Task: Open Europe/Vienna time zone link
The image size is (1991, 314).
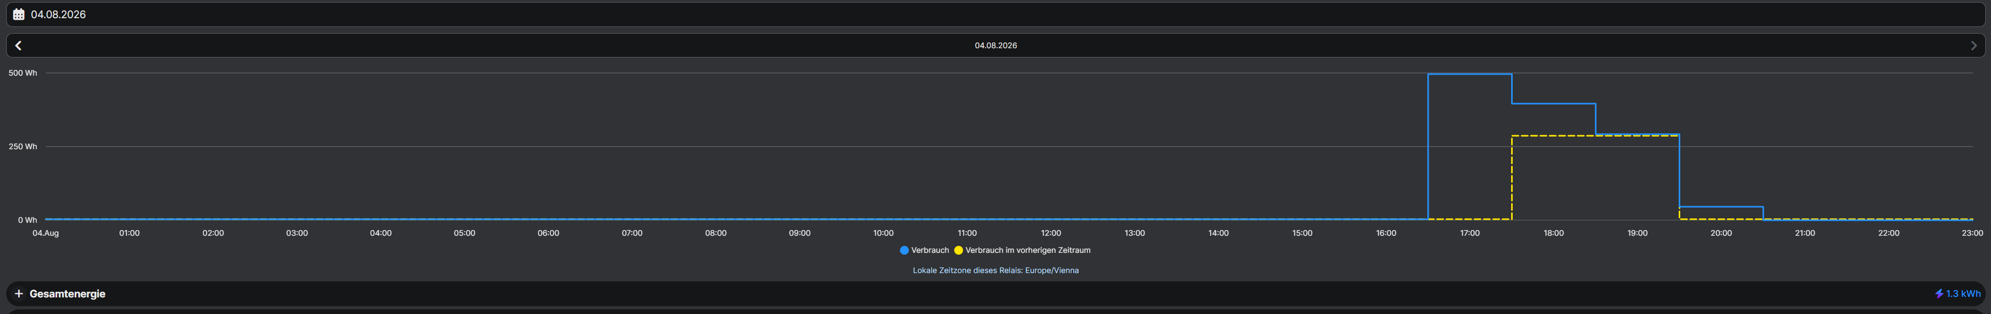Action: [x=1052, y=270]
